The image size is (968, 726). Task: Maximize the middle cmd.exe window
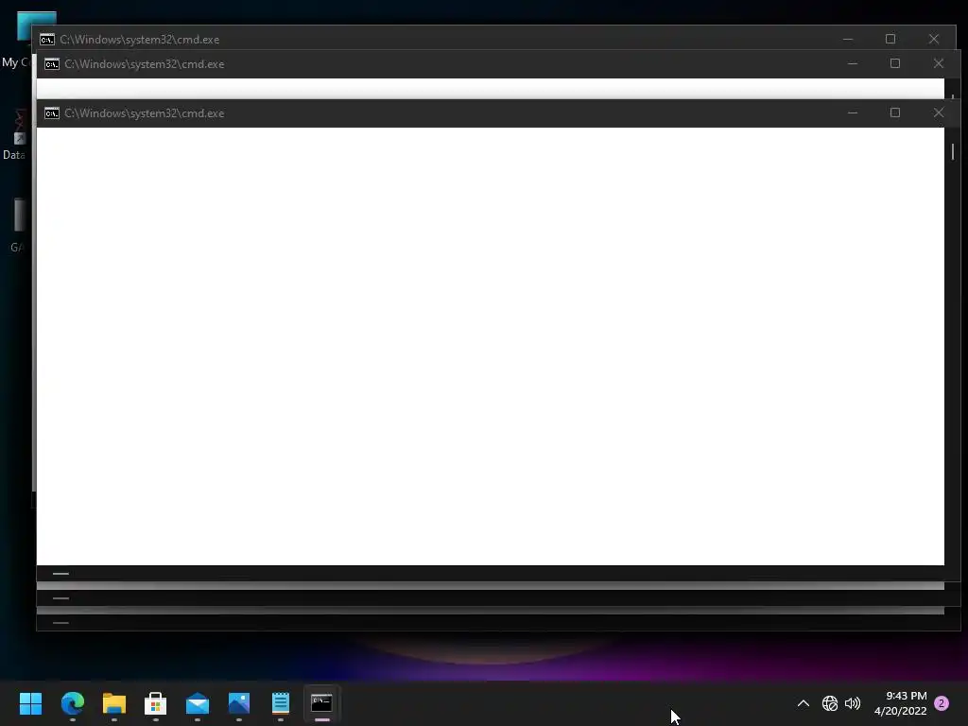tap(895, 63)
